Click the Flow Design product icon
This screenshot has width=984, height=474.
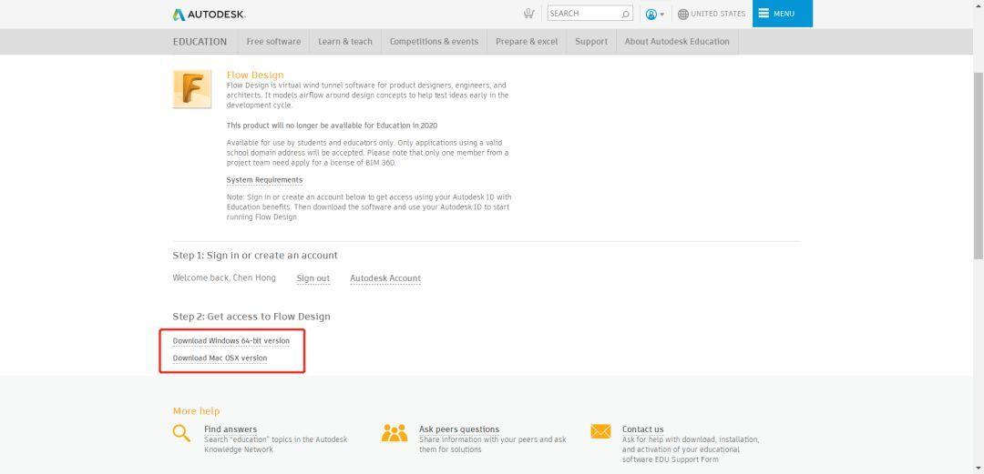[x=192, y=89]
